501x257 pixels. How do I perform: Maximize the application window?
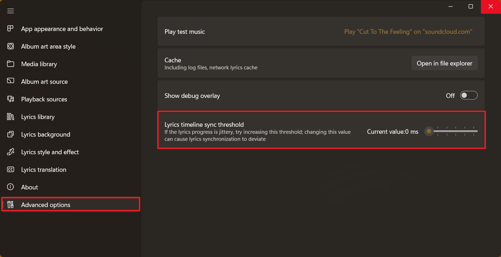click(471, 6)
